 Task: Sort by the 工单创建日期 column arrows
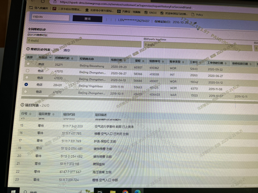226,63
